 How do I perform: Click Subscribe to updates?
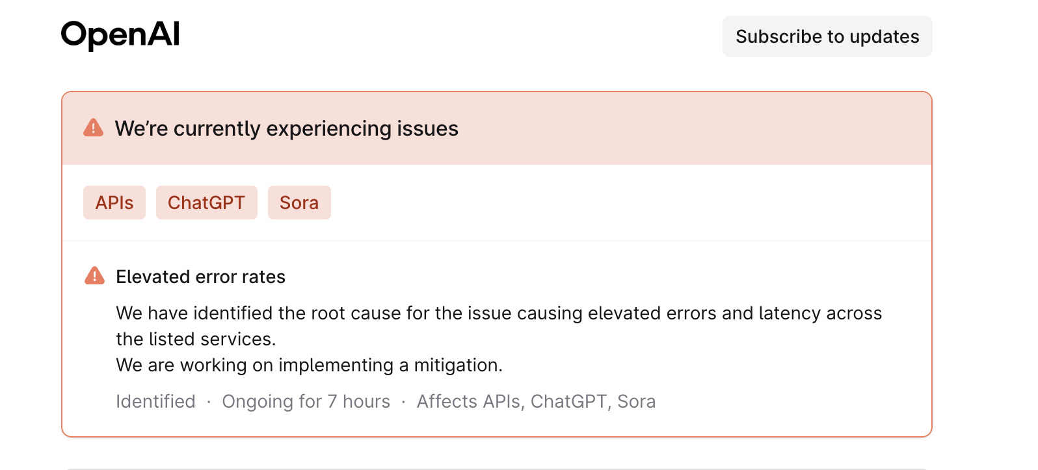pyautogui.click(x=827, y=36)
